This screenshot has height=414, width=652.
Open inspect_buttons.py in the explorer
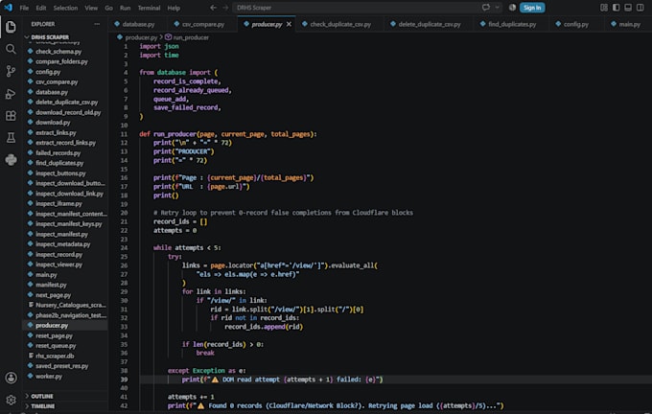pos(60,173)
